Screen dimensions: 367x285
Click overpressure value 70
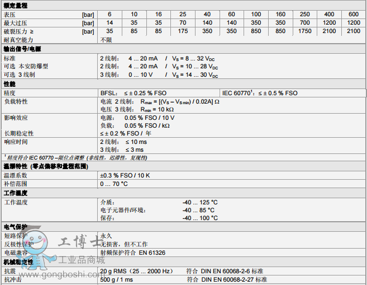click(183, 23)
